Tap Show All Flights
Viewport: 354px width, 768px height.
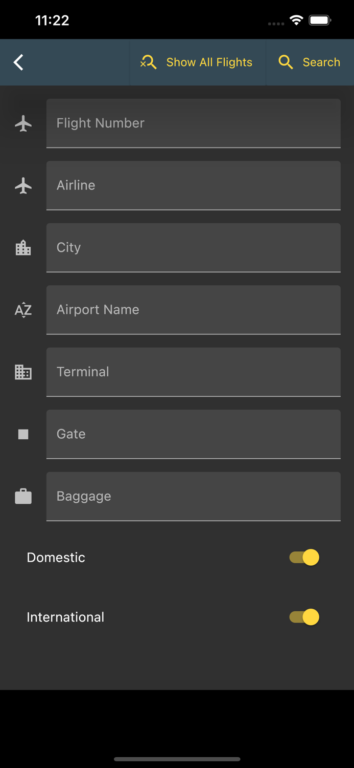coord(208,62)
